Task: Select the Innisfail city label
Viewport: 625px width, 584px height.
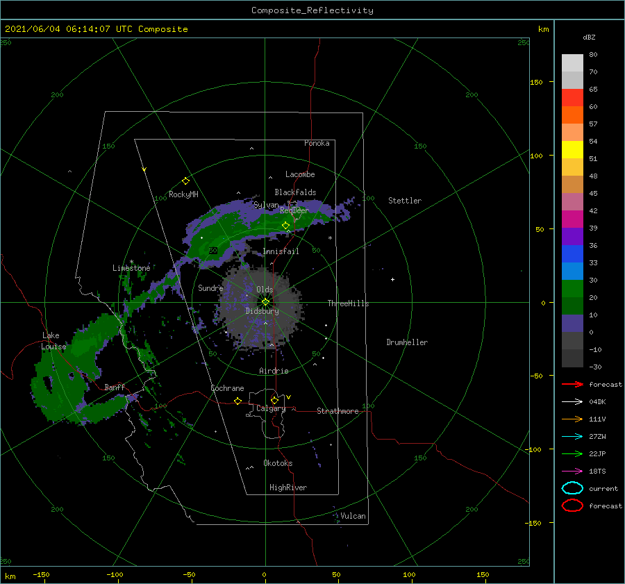Action: tap(281, 251)
